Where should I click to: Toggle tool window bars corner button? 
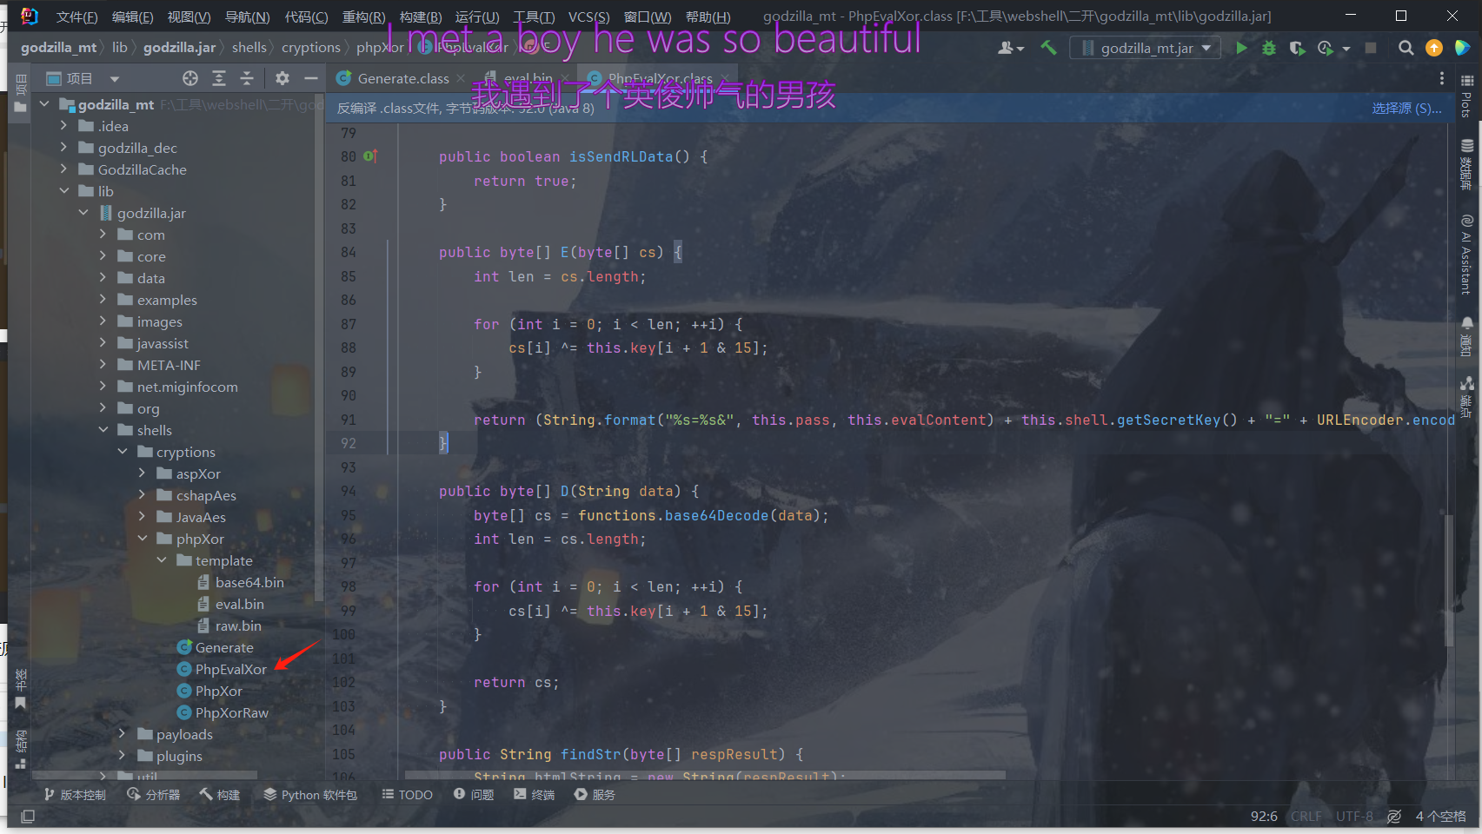tap(28, 817)
